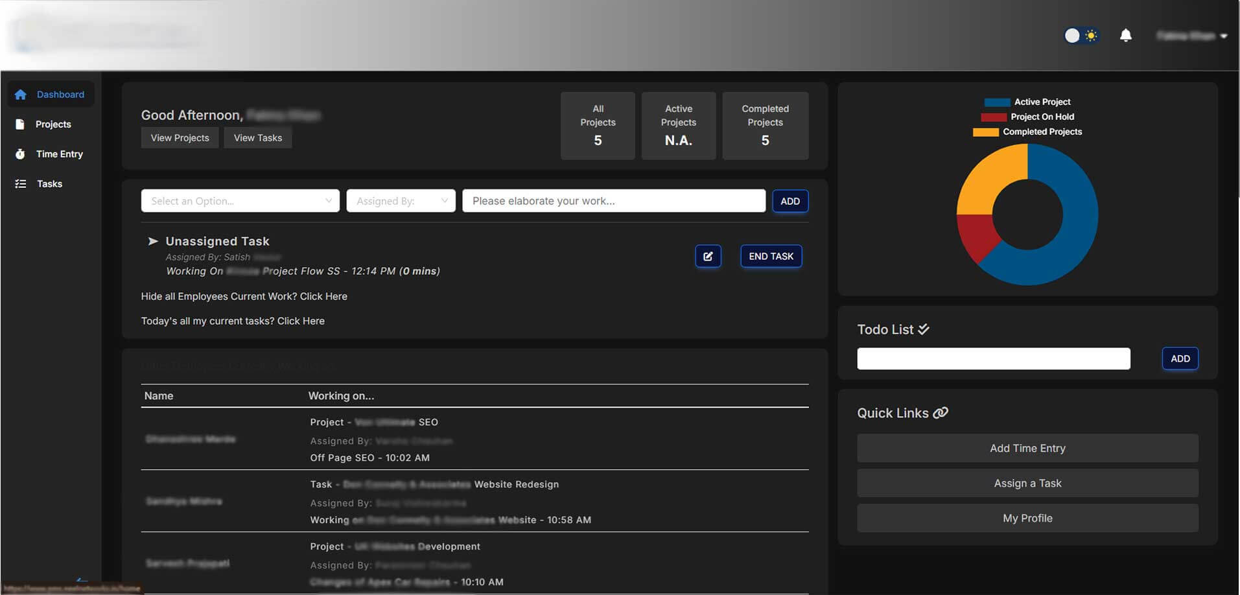Open the 'Assigned By:' dropdown
Image resolution: width=1240 pixels, height=595 pixels.
401,201
